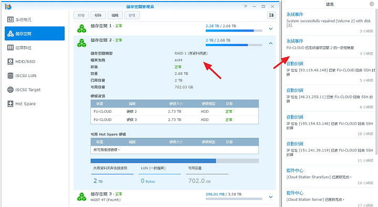
Task: Click the 新增 create button
Action: click(x=81, y=15)
